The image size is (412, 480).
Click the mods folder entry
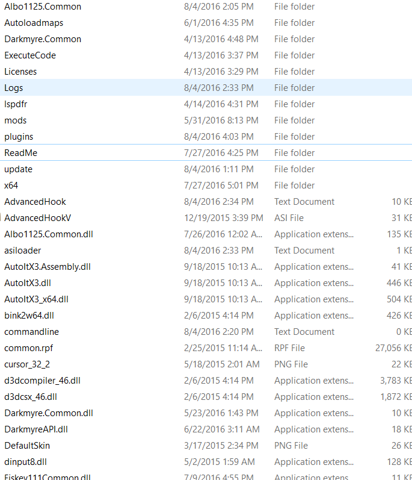(x=15, y=120)
